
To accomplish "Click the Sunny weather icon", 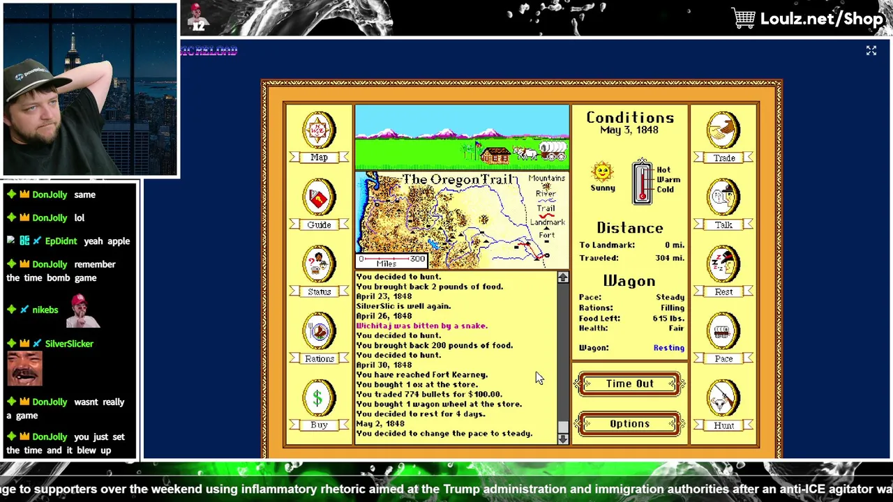I will pyautogui.click(x=602, y=172).
